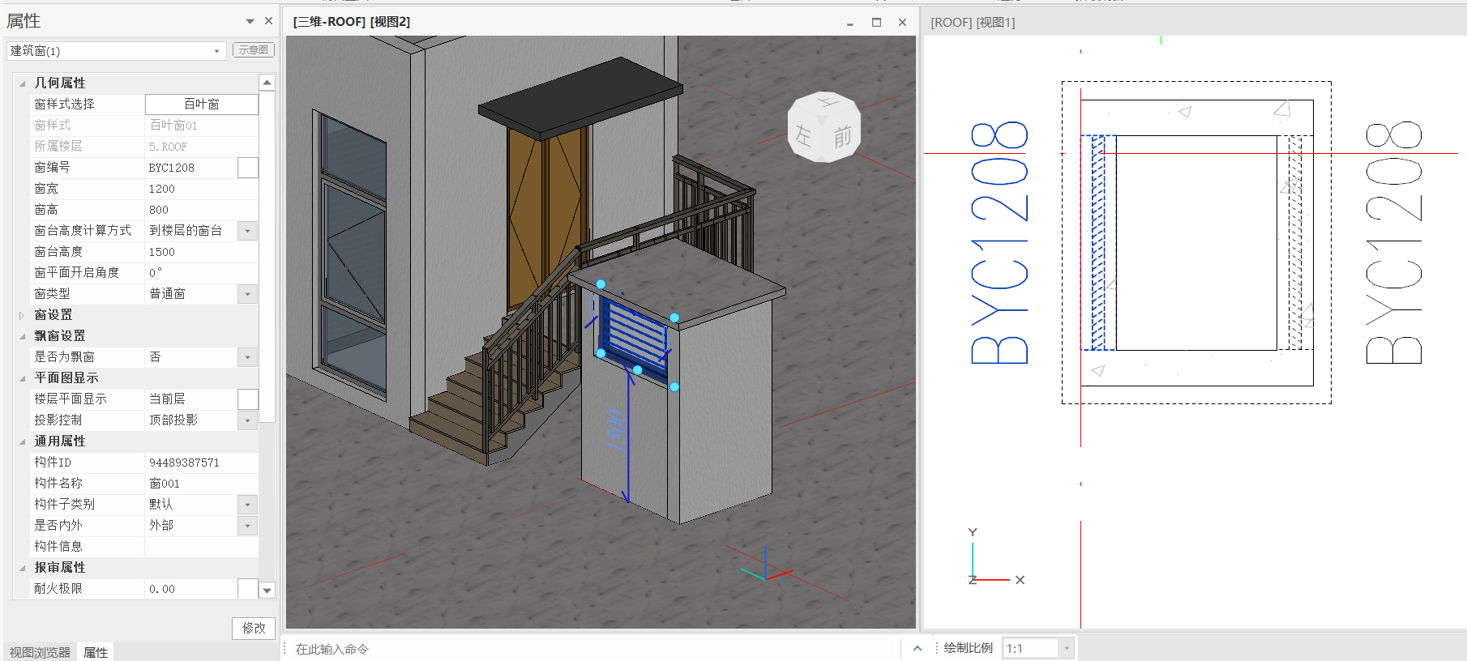Image resolution: width=1467 pixels, height=661 pixels.
Task: Collapse the 几何属性 section
Action: (x=23, y=83)
